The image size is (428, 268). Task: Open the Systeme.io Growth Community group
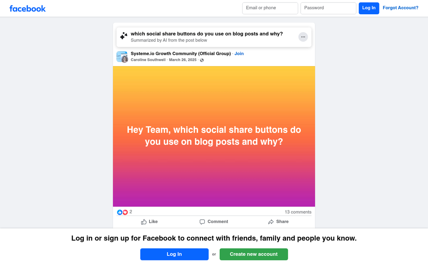[180, 53]
